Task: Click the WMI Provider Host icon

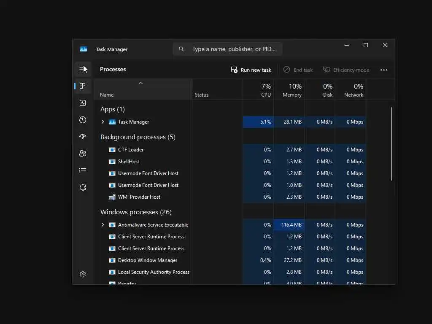Action: [x=112, y=197]
